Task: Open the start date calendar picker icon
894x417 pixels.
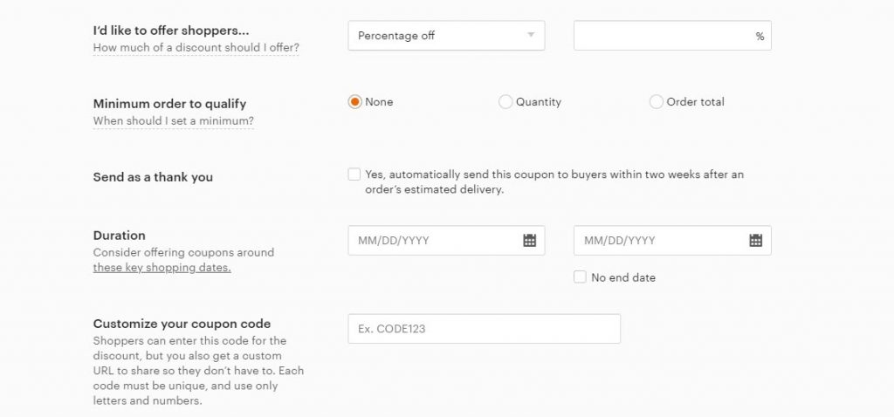Action: click(529, 241)
